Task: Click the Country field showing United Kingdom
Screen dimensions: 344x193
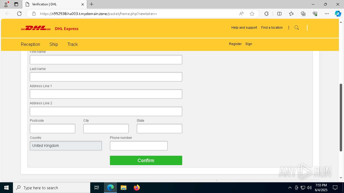Action: pyautogui.click(x=66, y=146)
